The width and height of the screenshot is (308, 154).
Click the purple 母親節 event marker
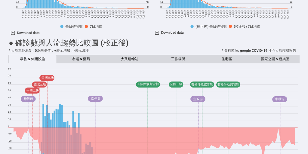pos(28,99)
